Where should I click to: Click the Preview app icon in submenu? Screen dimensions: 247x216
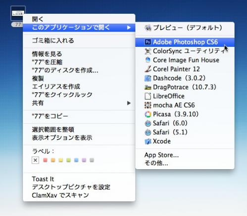coord(148,28)
